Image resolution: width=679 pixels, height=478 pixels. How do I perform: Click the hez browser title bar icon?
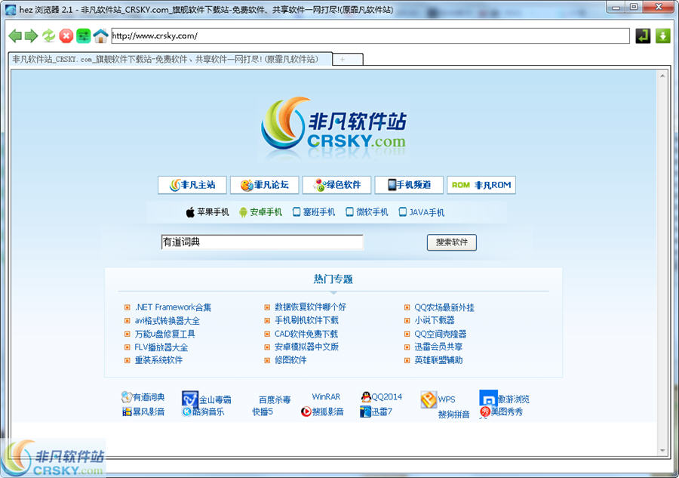tap(11, 9)
